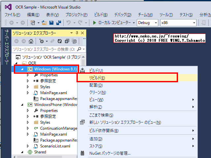Open the プロジェクト(P) menu
Viewport: 211px width, 158px height.
(x=76, y=14)
